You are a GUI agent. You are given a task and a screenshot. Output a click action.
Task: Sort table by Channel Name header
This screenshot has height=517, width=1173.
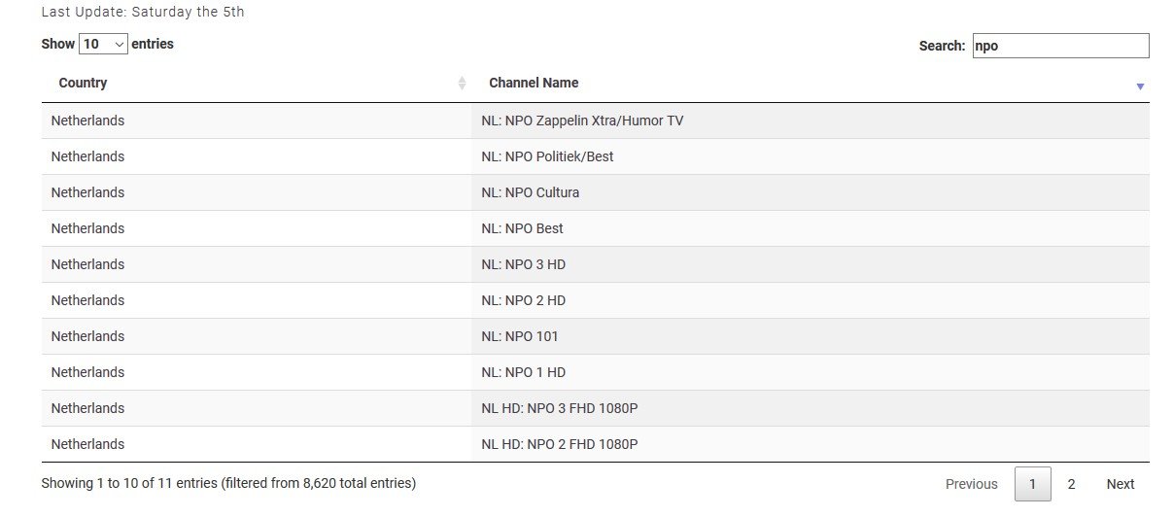pyautogui.click(x=534, y=83)
